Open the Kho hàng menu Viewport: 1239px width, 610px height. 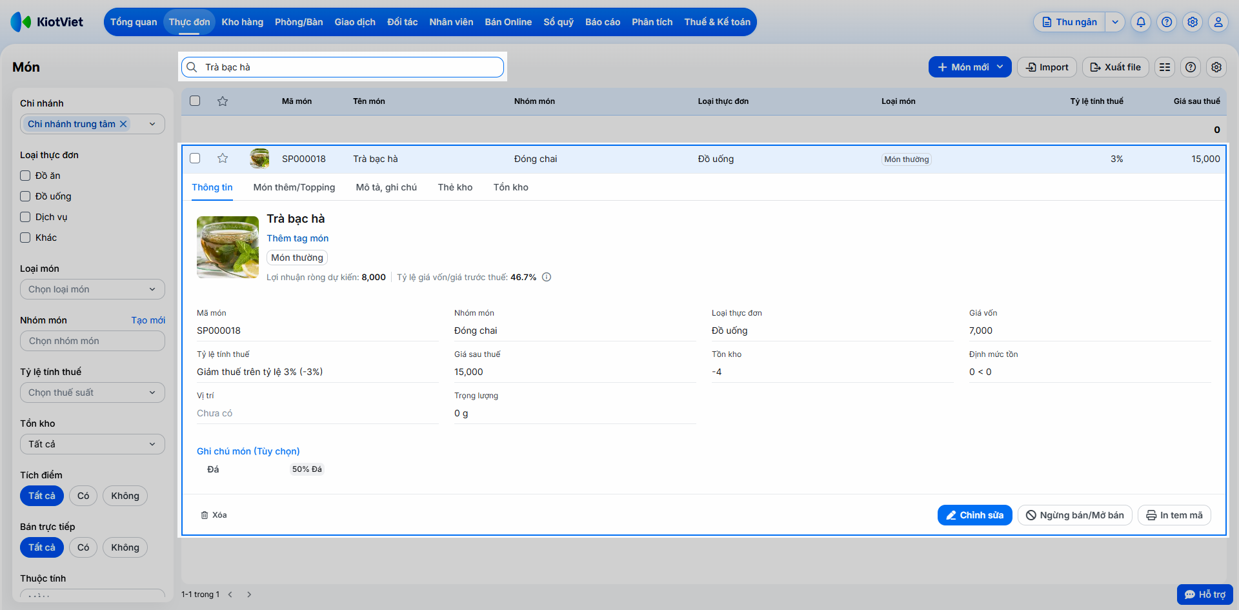(243, 22)
